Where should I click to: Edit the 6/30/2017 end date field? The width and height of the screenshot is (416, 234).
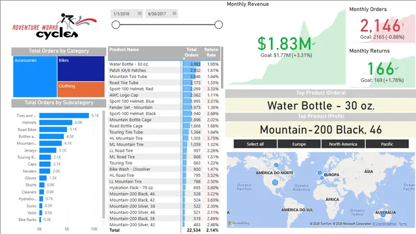(162, 14)
